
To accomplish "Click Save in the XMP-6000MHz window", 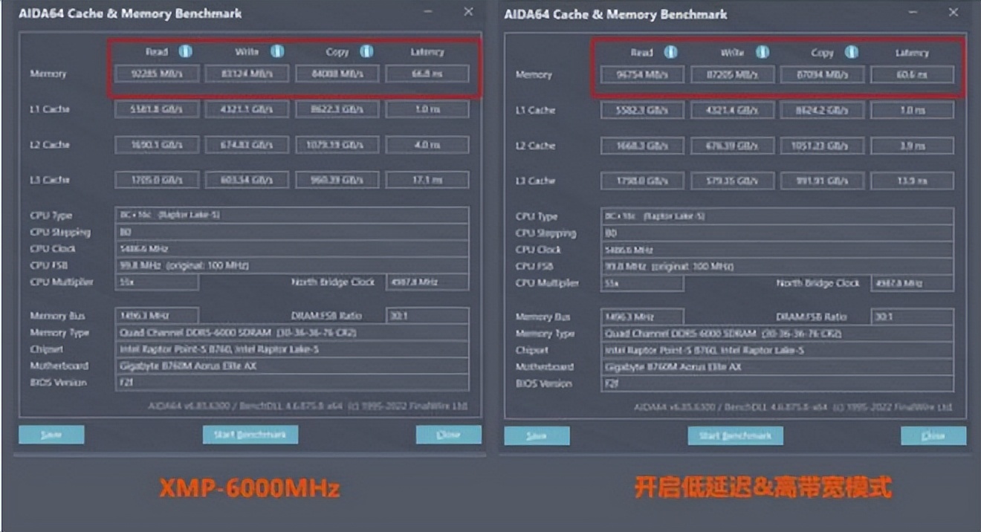I will [51, 435].
